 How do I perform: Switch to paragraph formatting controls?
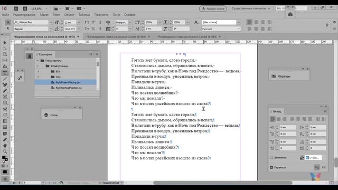coord(8,28)
